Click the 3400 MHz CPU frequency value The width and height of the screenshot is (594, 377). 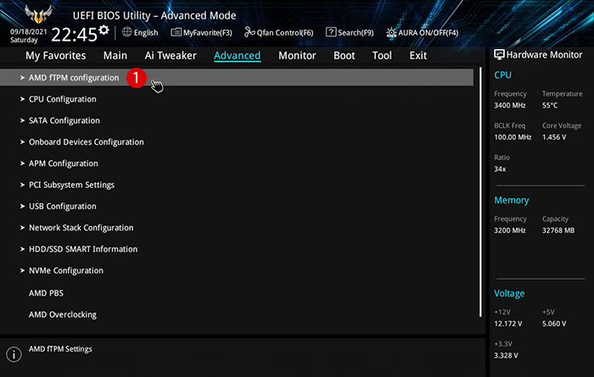click(509, 106)
